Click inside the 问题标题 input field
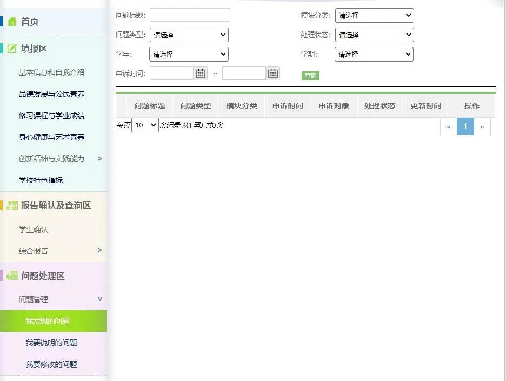 click(190, 15)
